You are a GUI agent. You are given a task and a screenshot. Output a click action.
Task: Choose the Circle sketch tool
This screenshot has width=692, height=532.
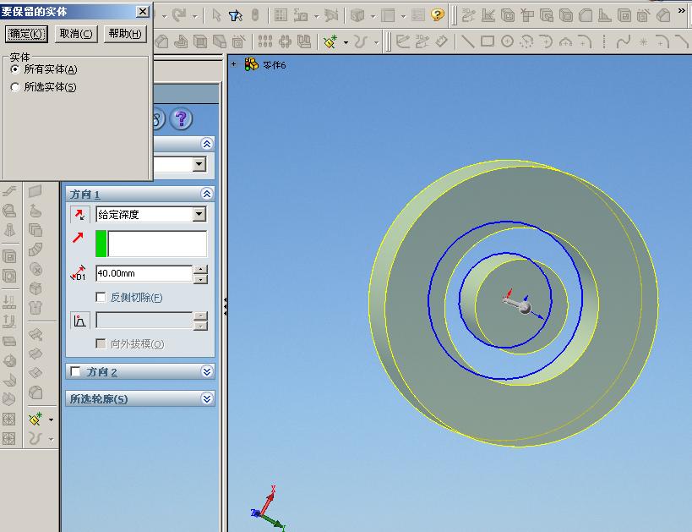507,41
